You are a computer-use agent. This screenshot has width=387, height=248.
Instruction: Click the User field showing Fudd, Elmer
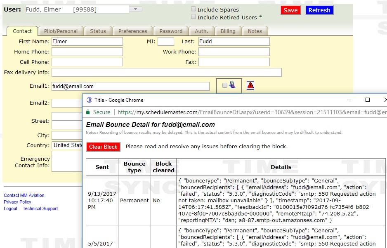coord(77,9)
